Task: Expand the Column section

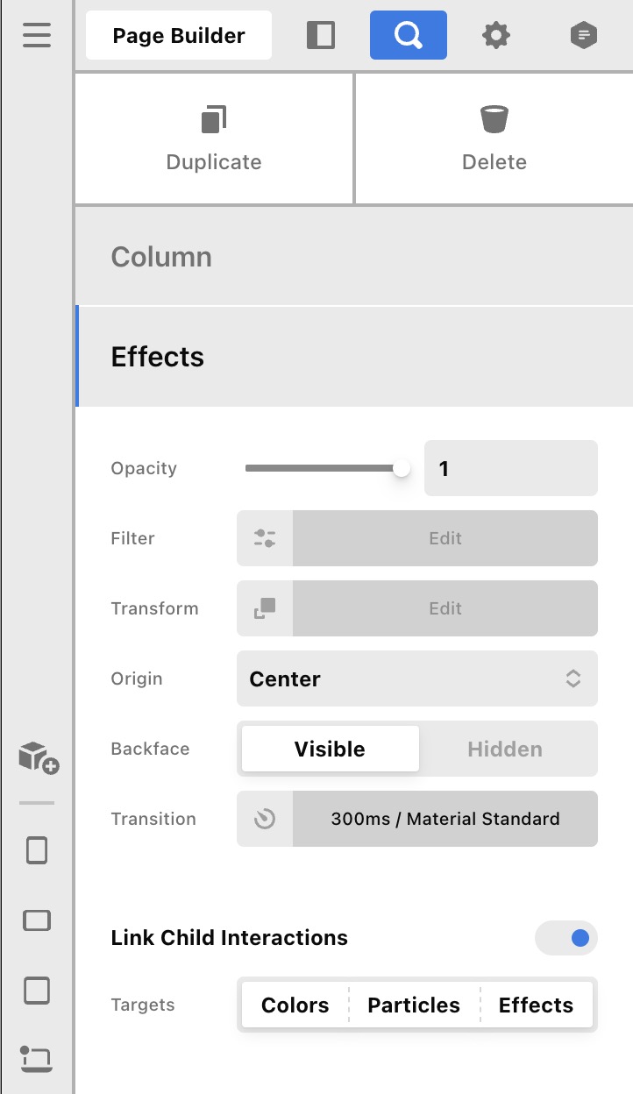Action: pyautogui.click(x=354, y=257)
